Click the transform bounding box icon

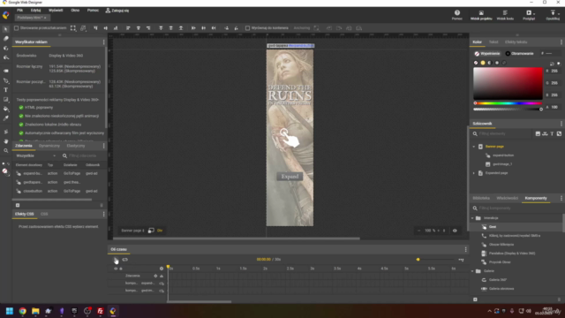pyautogui.click(x=73, y=27)
